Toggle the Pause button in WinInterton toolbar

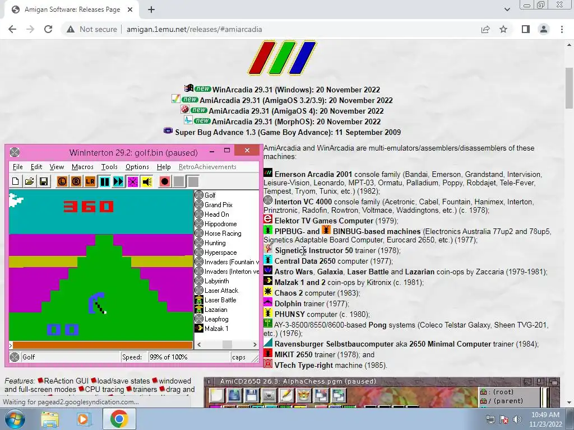104,181
